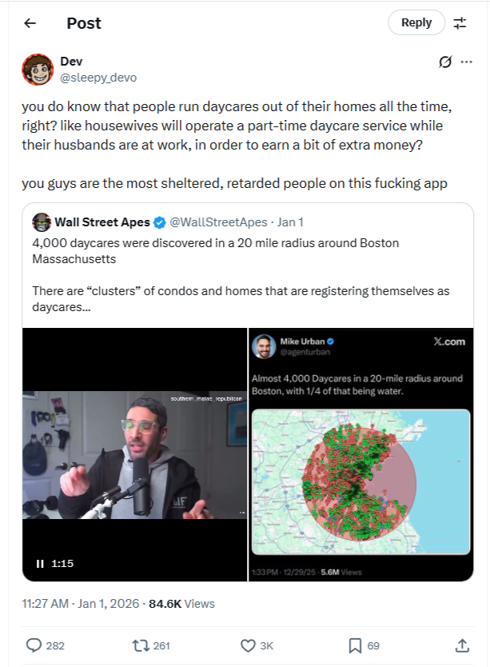Share the post using the upload icon
490x667 pixels.
(x=462, y=645)
